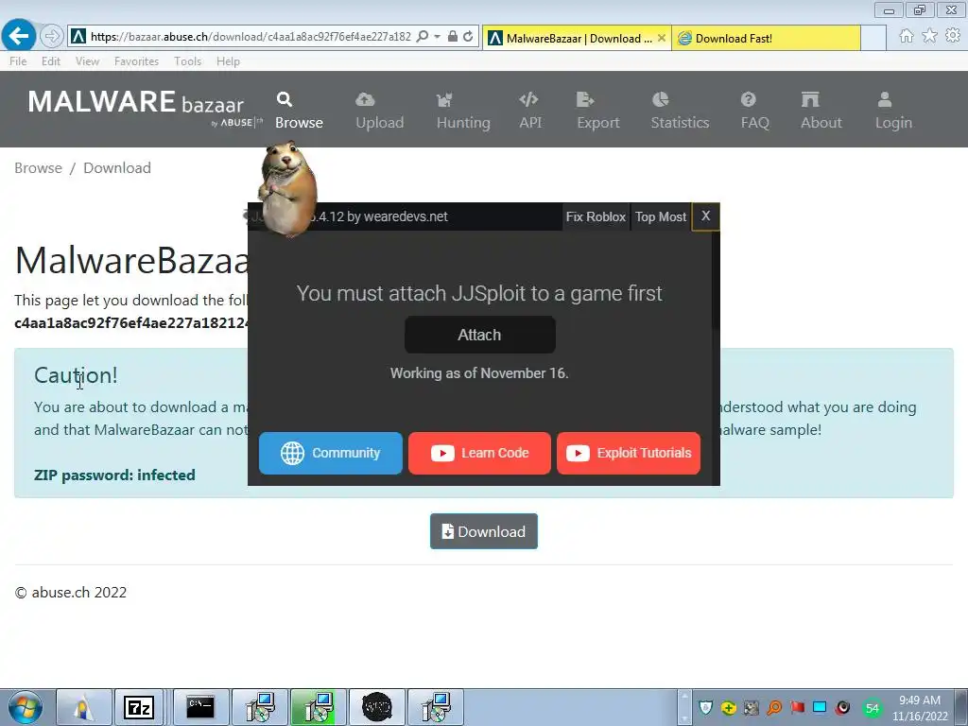Open browser Tools gear icon
968x726 pixels.
pos(953,36)
